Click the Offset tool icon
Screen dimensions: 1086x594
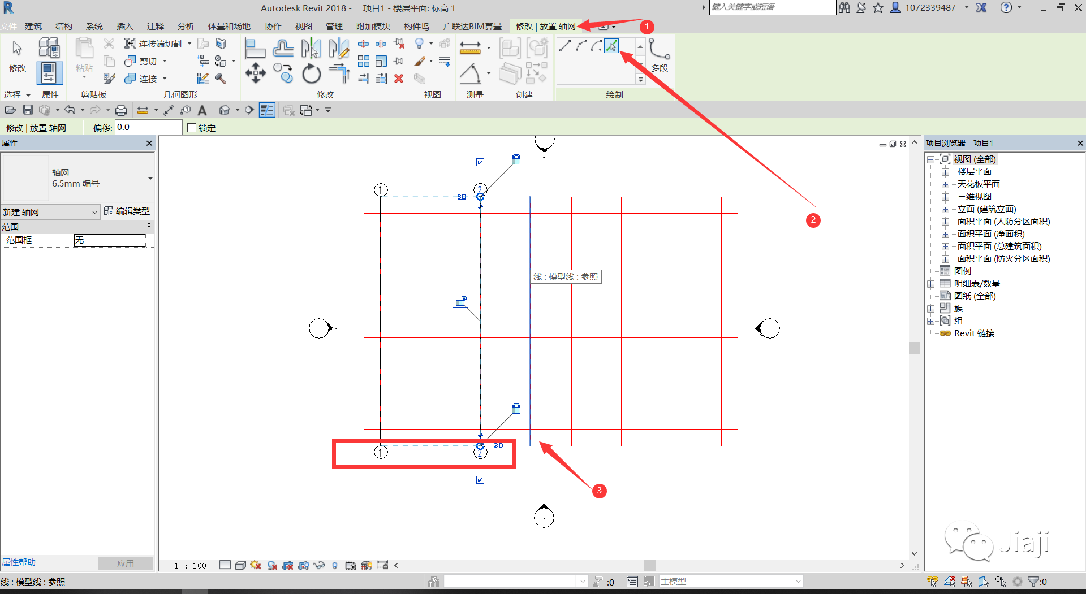click(x=283, y=49)
